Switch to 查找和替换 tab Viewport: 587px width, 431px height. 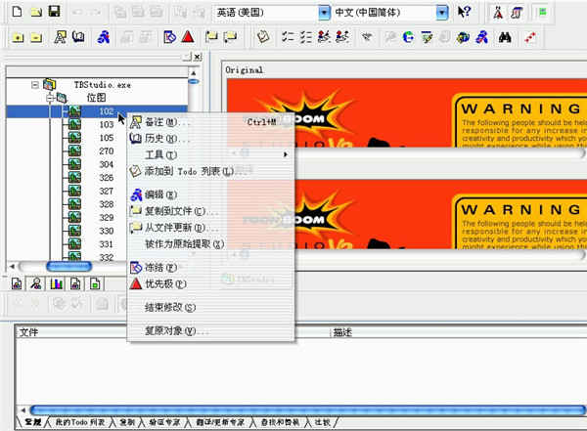[x=280, y=422]
